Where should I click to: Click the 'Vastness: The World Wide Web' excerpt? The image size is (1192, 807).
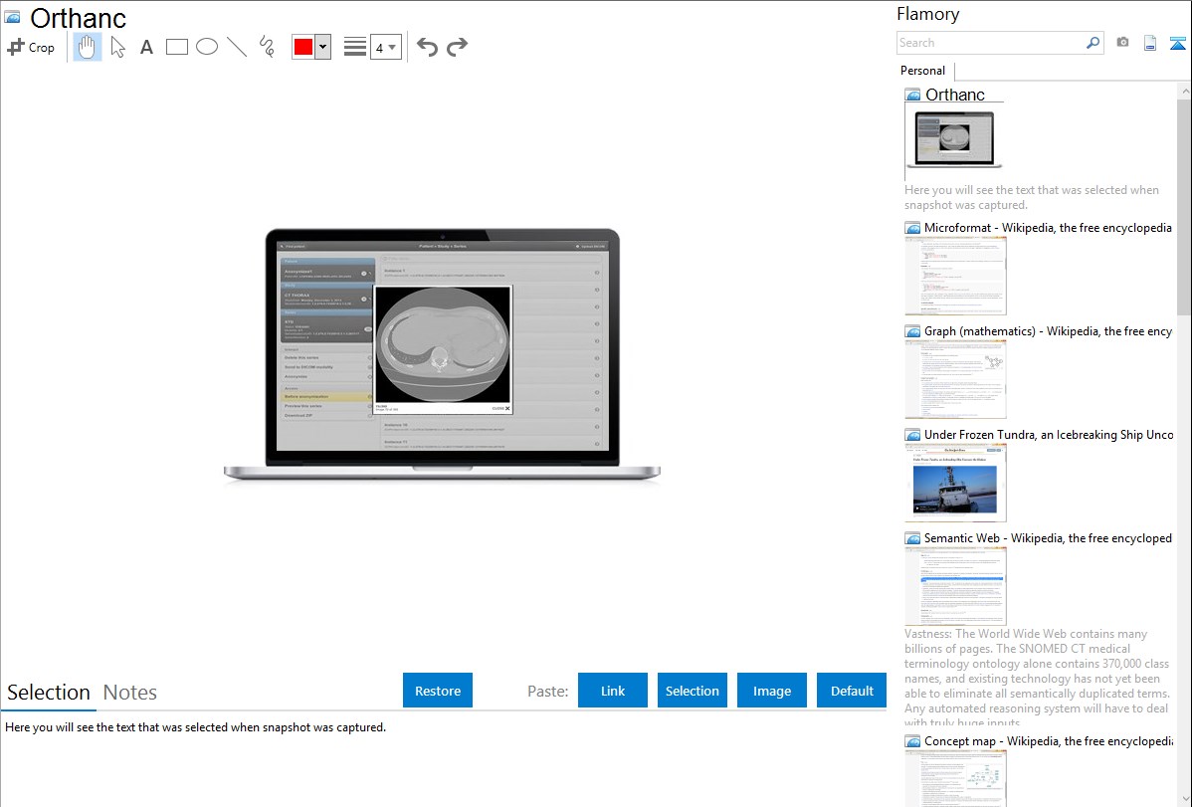[1037, 678]
